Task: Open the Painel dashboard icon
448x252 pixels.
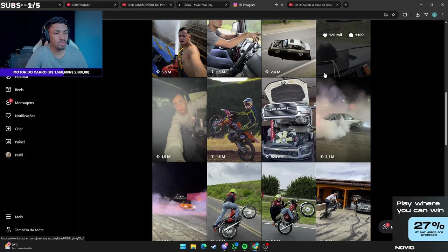Action: tap(8, 142)
